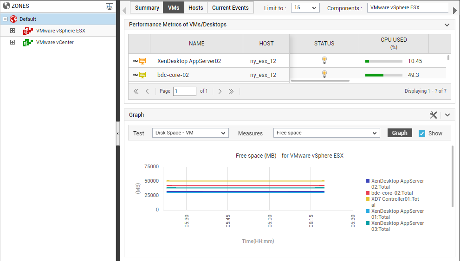Switch to the Summary tab

pos(147,7)
